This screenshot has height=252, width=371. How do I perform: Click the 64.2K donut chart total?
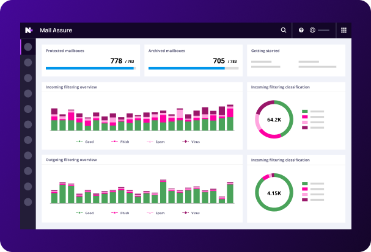coord(274,120)
